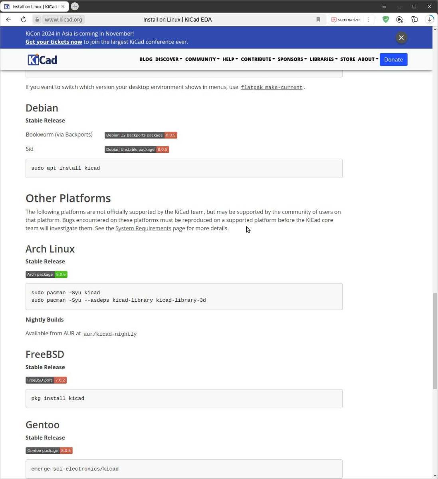This screenshot has width=438, height=479.
Task: Open a new tab with plus icon
Action: pos(75,6)
